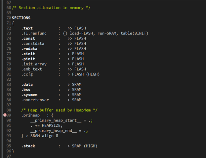This screenshot has height=158, width=206.
Task: Click the .bss section name
Action: [x=26, y=90]
